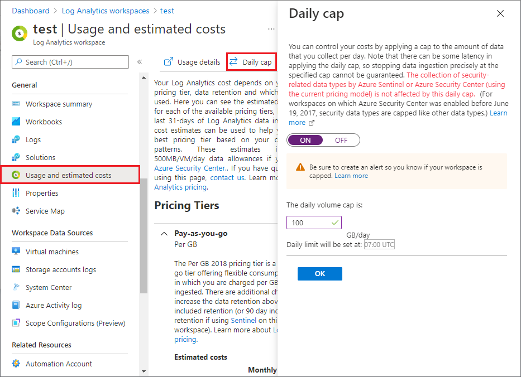The width and height of the screenshot is (521, 377).
Task: Collapse the Pay-as-you-go pricing section
Action: pyautogui.click(x=164, y=233)
